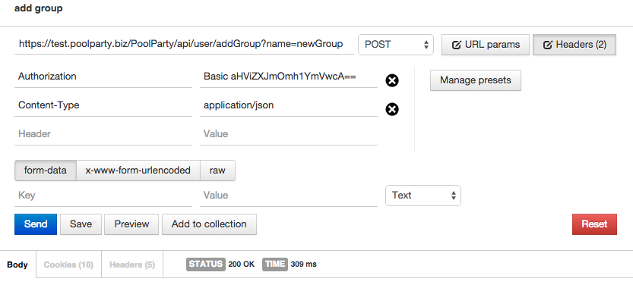Open the response Headers (5) tab

tap(132, 265)
